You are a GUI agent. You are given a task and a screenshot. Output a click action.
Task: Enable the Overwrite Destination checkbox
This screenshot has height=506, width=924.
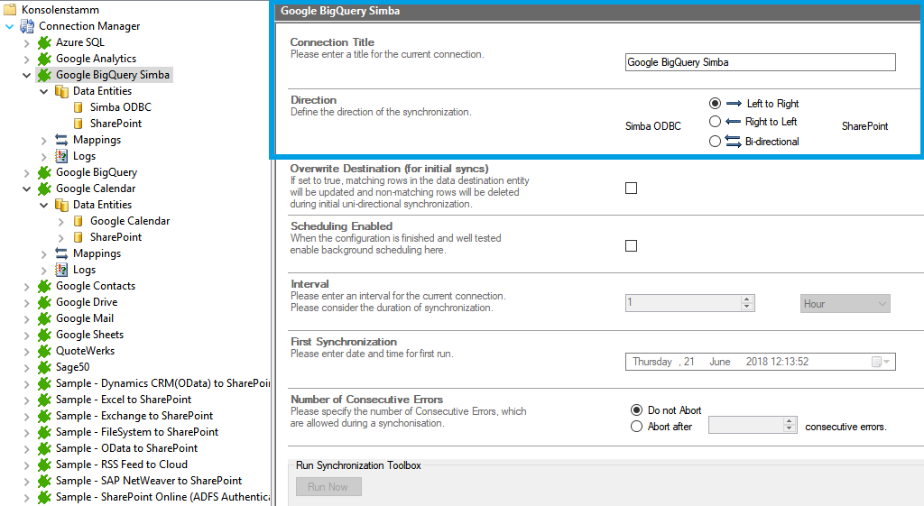pyautogui.click(x=631, y=188)
